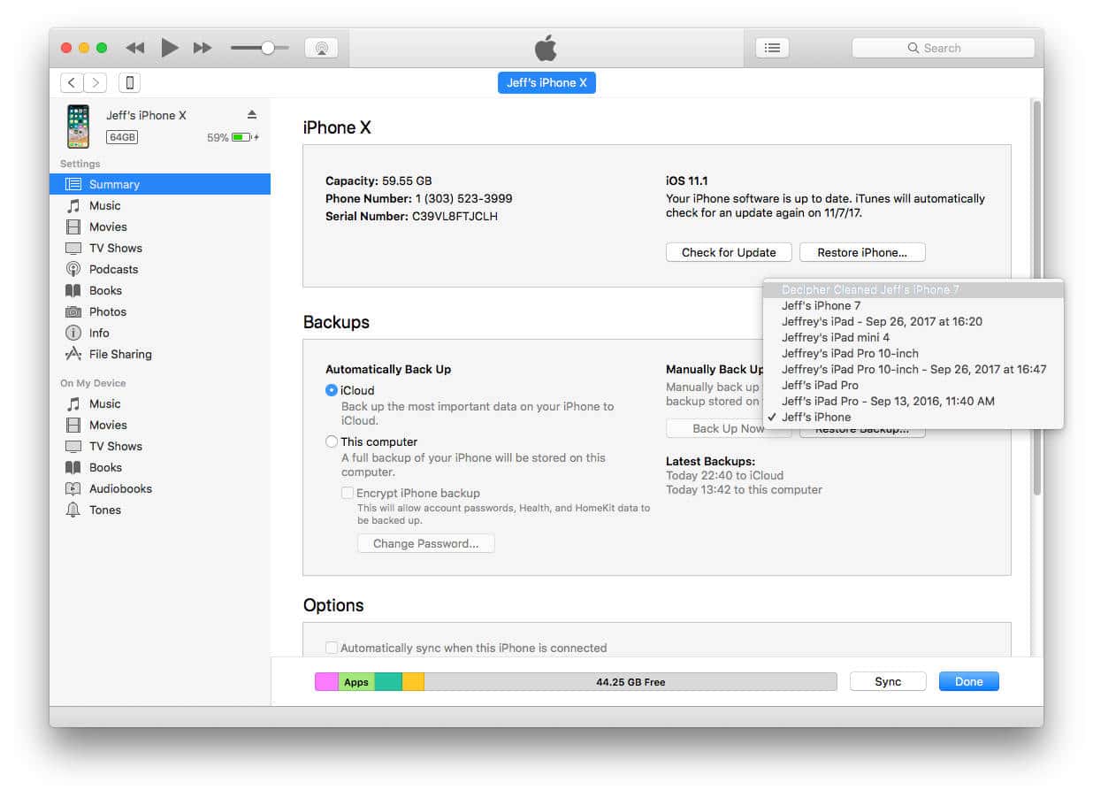The height and width of the screenshot is (798, 1093).
Task: Select Jeffrey's iPad mini 4 backup option
Action: (835, 337)
